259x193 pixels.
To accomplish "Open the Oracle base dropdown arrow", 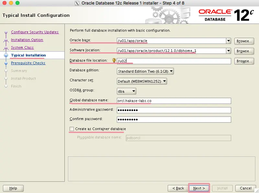I will point(229,41).
